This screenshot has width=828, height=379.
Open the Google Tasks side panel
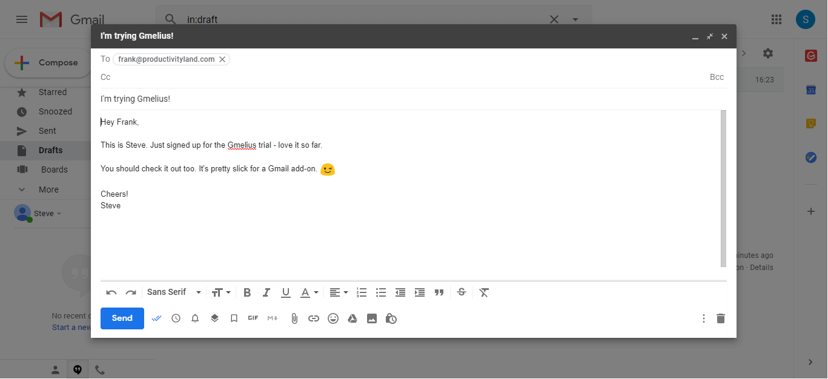[x=811, y=157]
